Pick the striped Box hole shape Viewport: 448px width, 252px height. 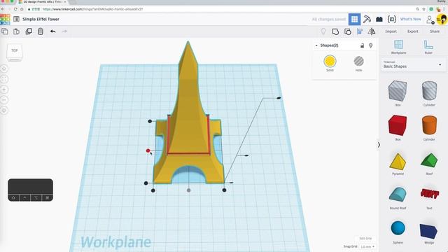coord(398,90)
